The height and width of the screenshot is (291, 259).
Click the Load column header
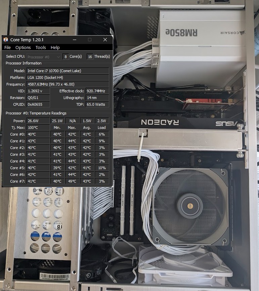coord(102,128)
